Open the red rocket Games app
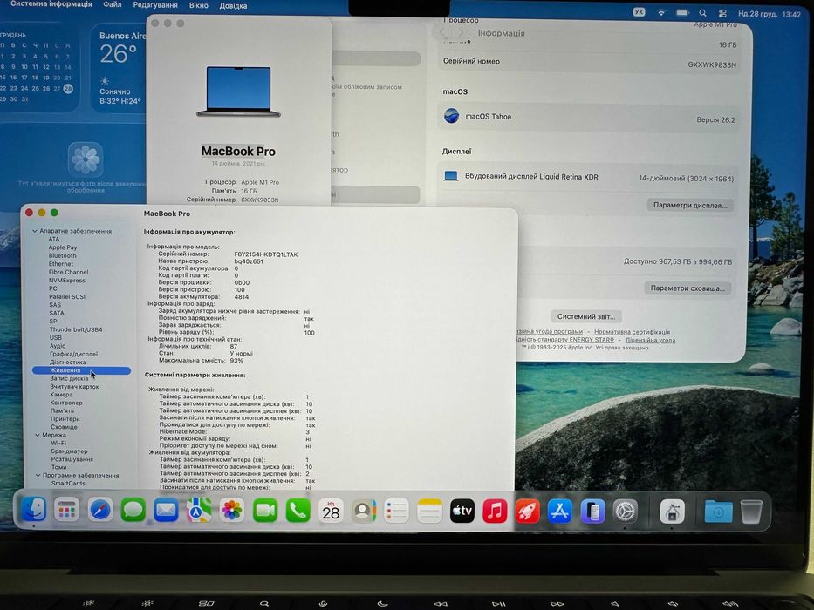The image size is (814, 610). [528, 511]
